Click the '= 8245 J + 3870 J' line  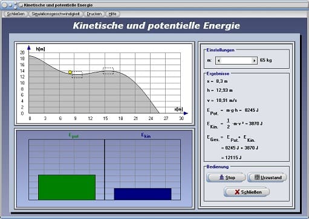coord(239,148)
